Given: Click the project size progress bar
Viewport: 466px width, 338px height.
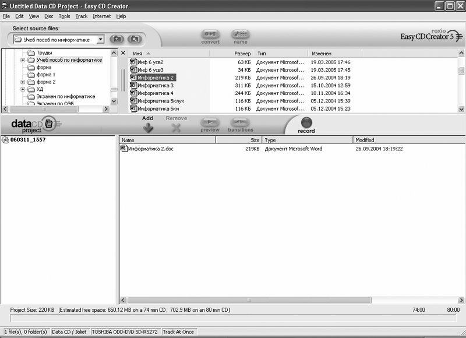Looking at the screenshot, I should pyautogui.click(x=234, y=318).
